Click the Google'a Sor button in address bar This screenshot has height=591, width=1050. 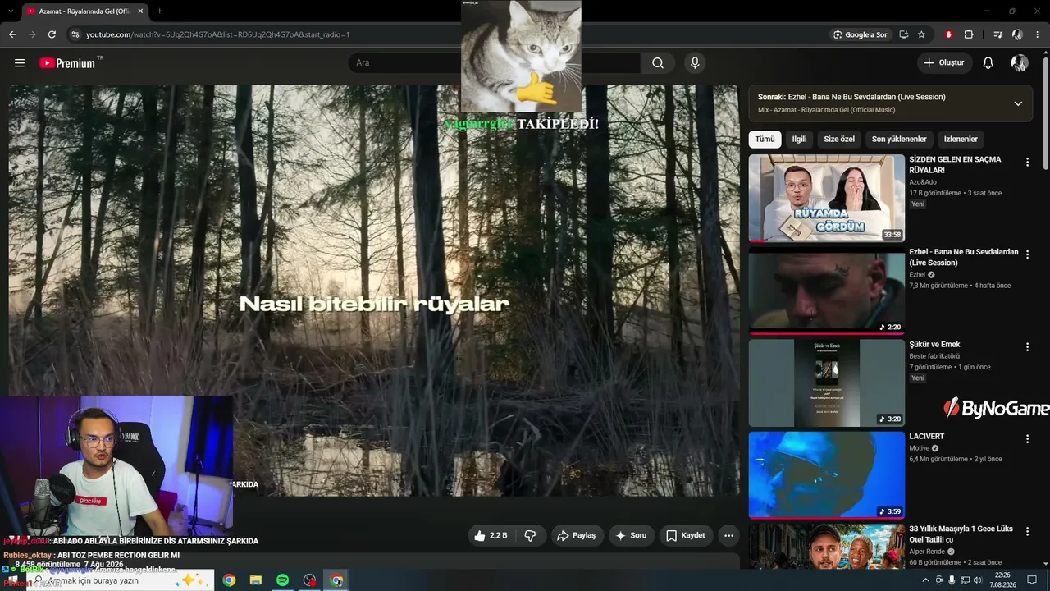click(x=861, y=34)
